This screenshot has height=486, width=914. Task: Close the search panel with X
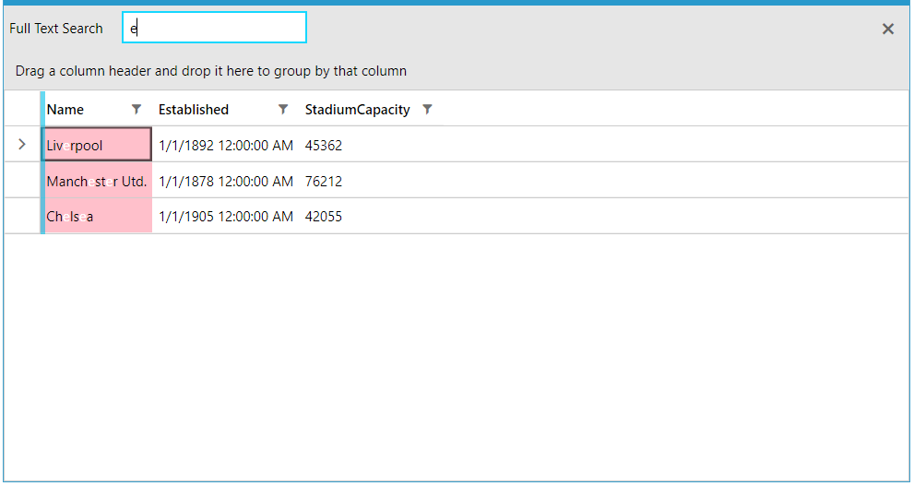(888, 29)
